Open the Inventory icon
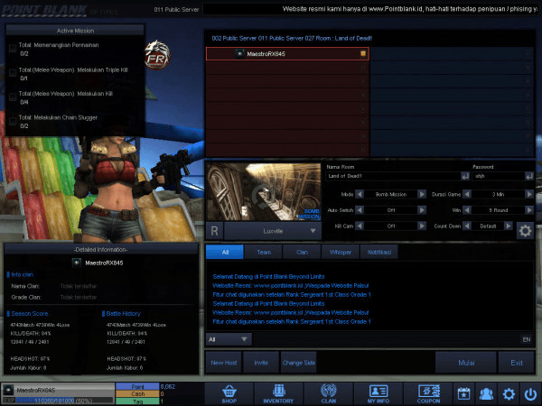The height and width of the screenshot is (406, 542). click(278, 393)
